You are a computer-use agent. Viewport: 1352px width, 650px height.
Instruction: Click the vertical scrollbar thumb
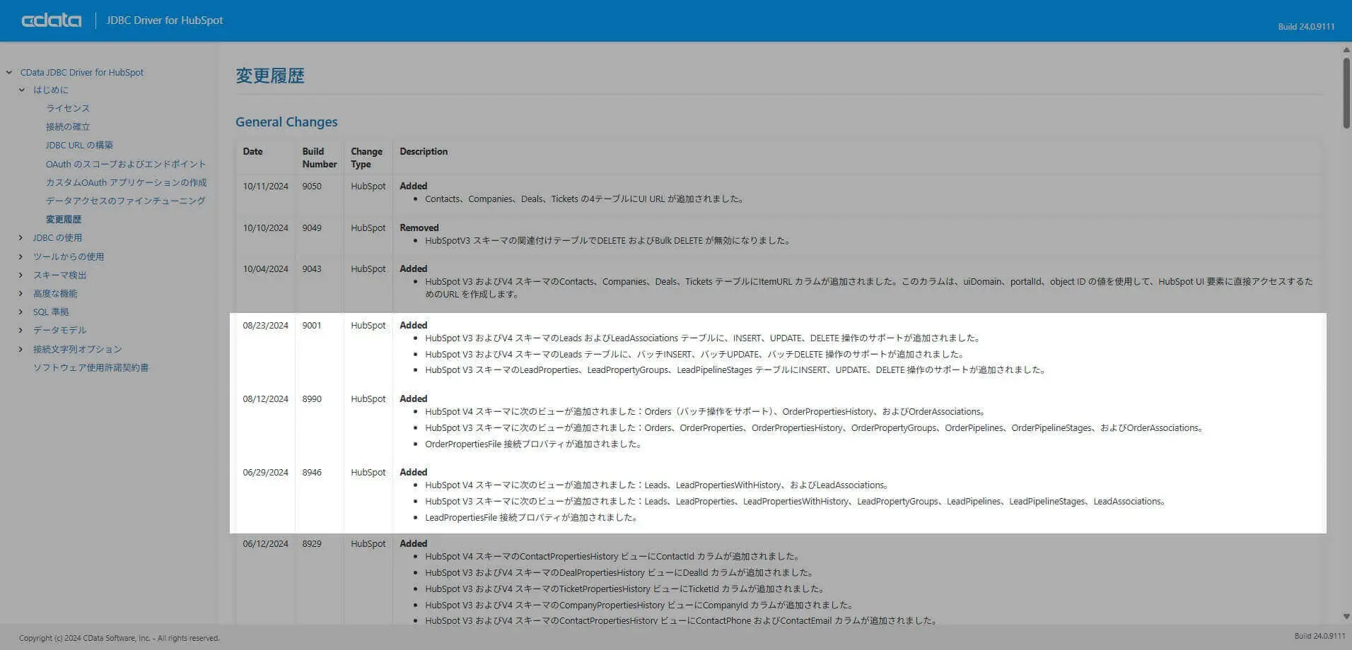tap(1346, 93)
